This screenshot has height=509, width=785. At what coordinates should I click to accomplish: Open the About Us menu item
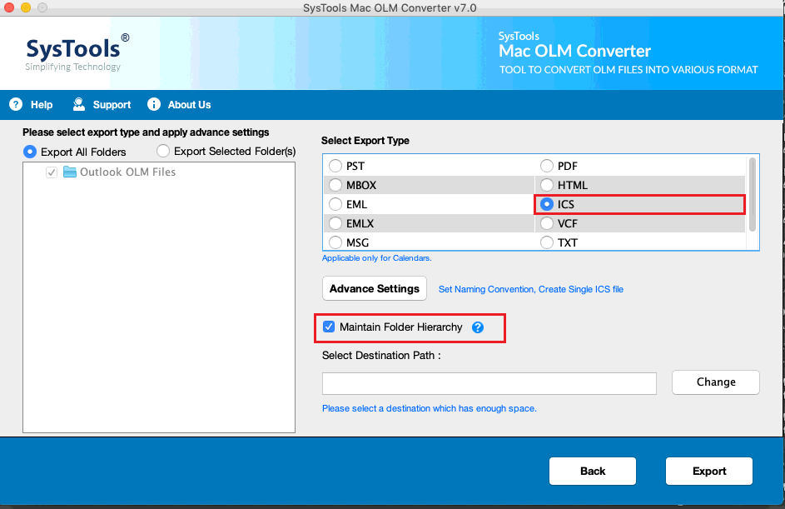[187, 104]
